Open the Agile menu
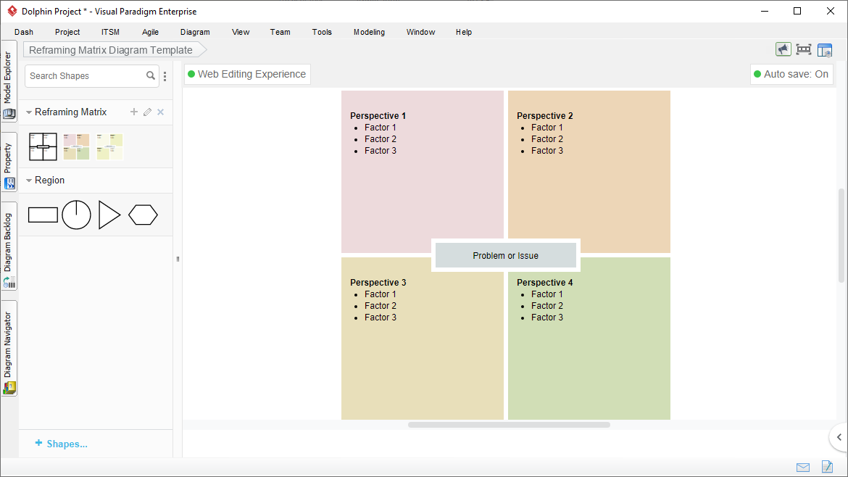The width and height of the screenshot is (848, 477). (x=150, y=32)
